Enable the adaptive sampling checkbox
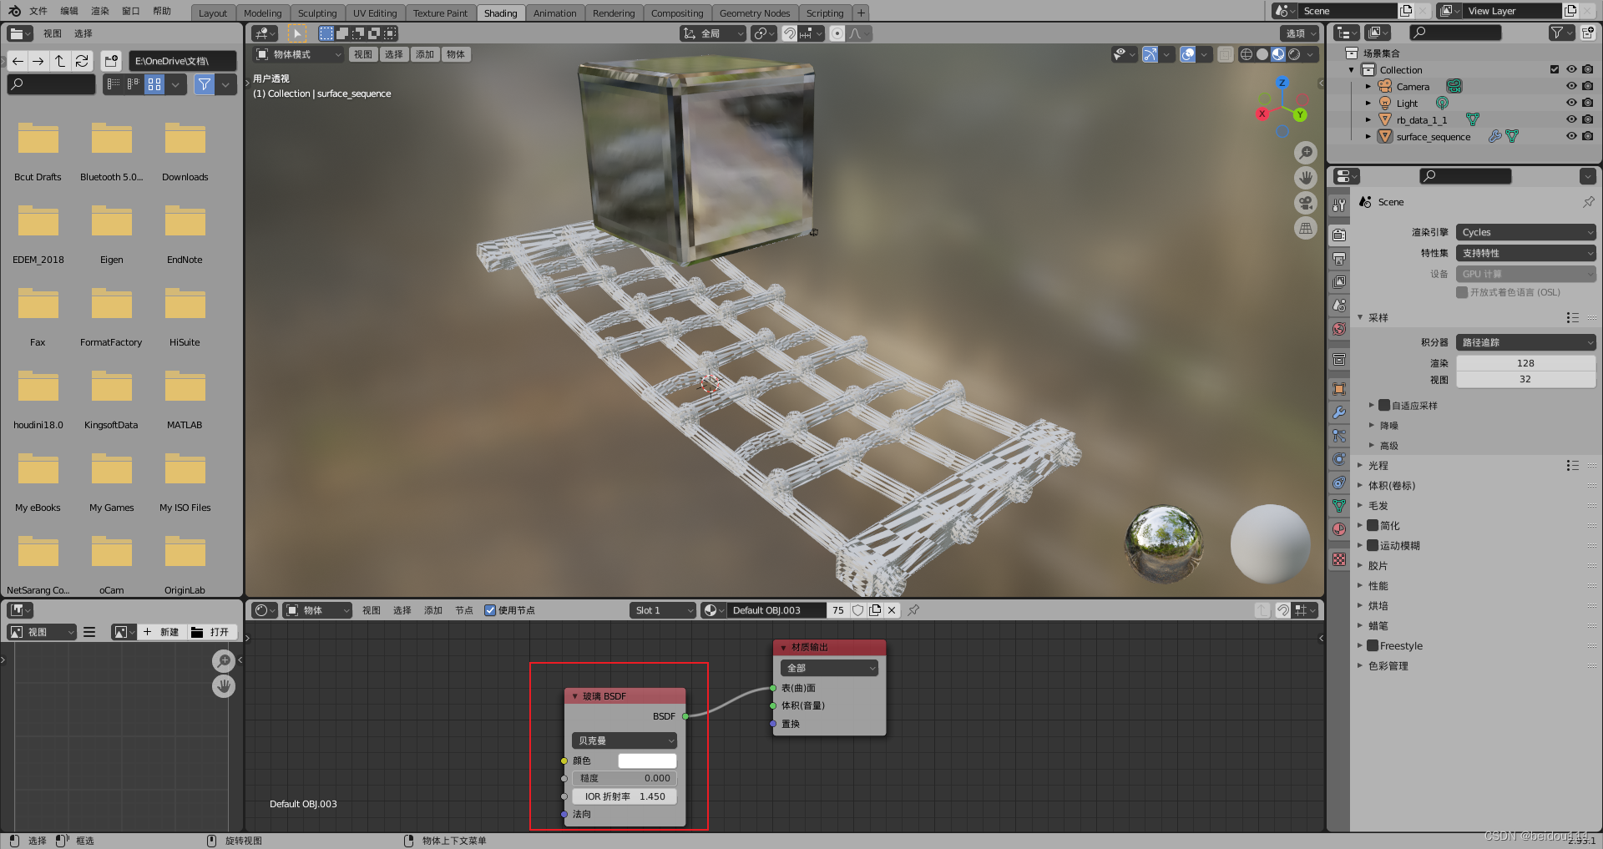The image size is (1603, 849). coord(1384,406)
